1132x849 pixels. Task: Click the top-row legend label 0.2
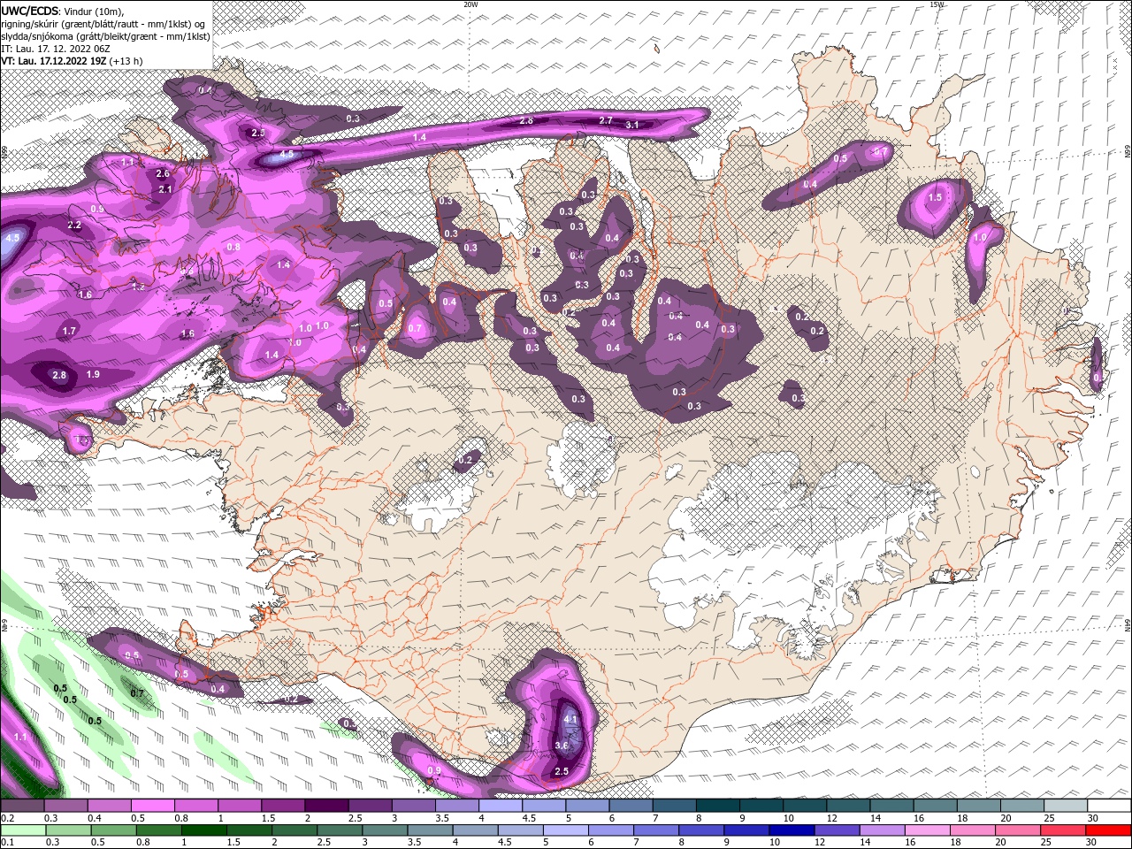point(8,818)
